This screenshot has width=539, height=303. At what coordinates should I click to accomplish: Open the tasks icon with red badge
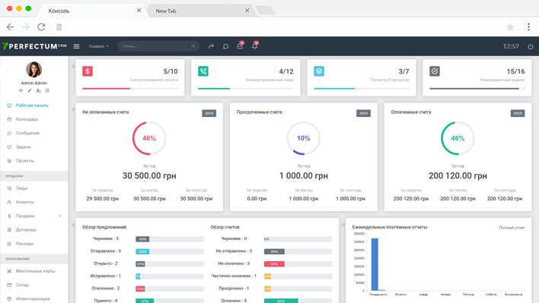[241, 46]
